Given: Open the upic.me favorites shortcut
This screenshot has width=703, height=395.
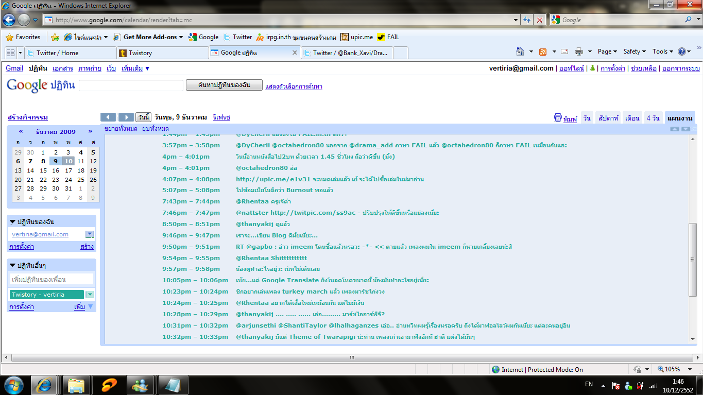Looking at the screenshot, I should 357,37.
